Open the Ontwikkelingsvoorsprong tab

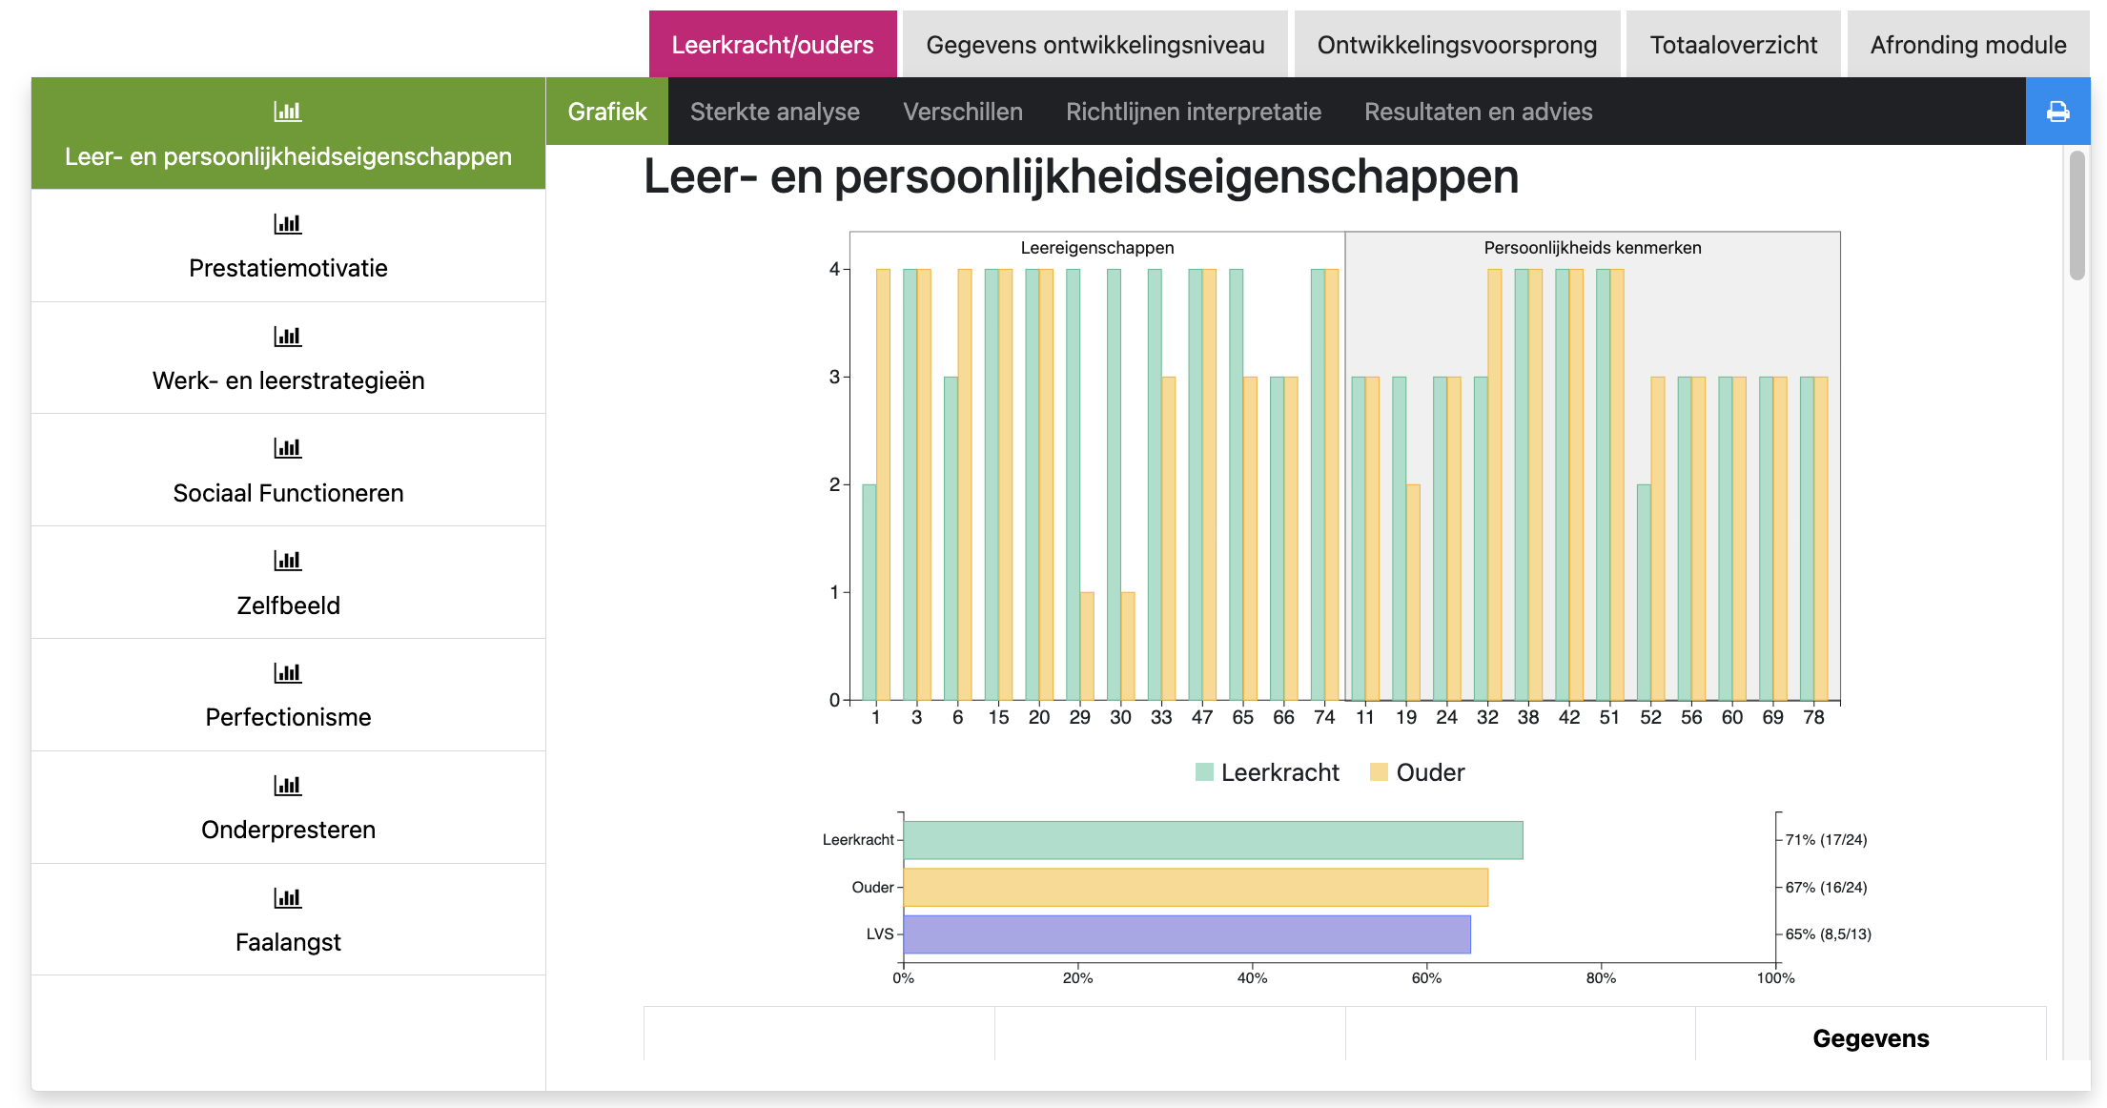tap(1456, 44)
